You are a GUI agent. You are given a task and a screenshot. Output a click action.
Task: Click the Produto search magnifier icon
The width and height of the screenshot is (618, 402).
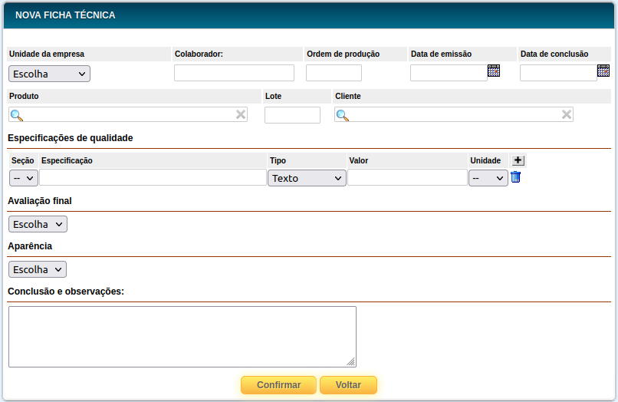pos(16,115)
